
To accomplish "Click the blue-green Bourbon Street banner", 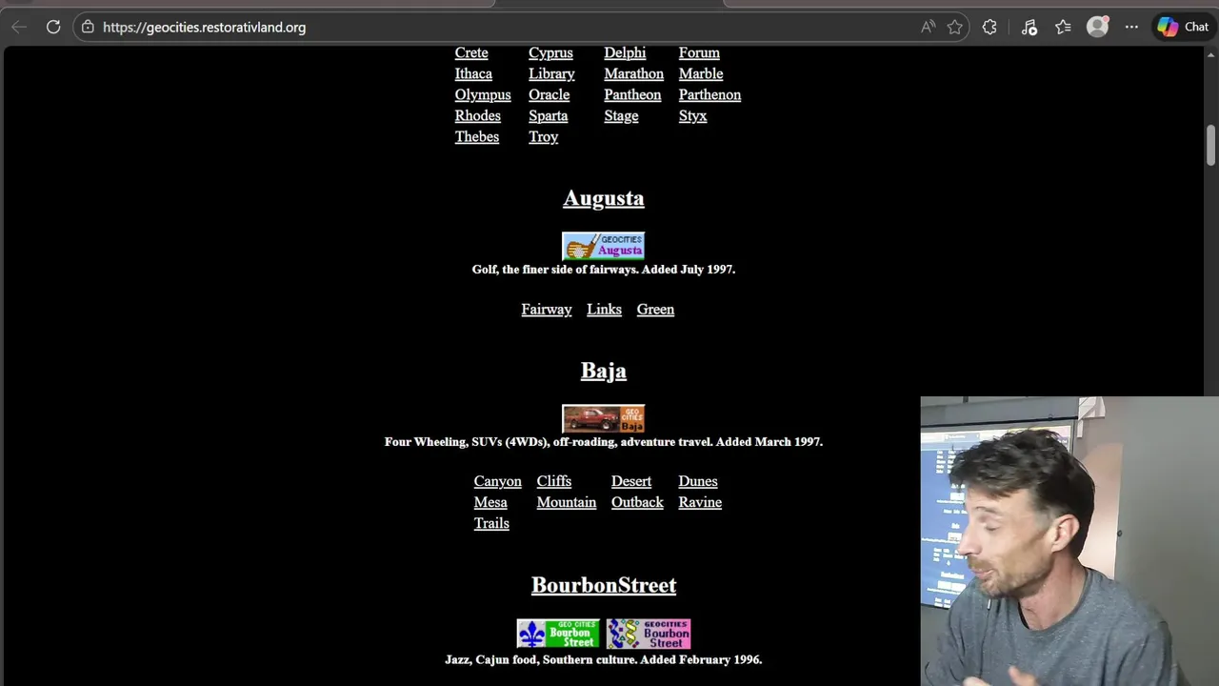I will point(558,634).
